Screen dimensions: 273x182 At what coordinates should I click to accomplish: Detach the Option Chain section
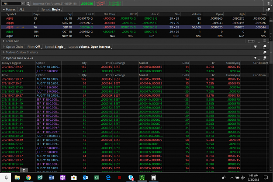264,47
